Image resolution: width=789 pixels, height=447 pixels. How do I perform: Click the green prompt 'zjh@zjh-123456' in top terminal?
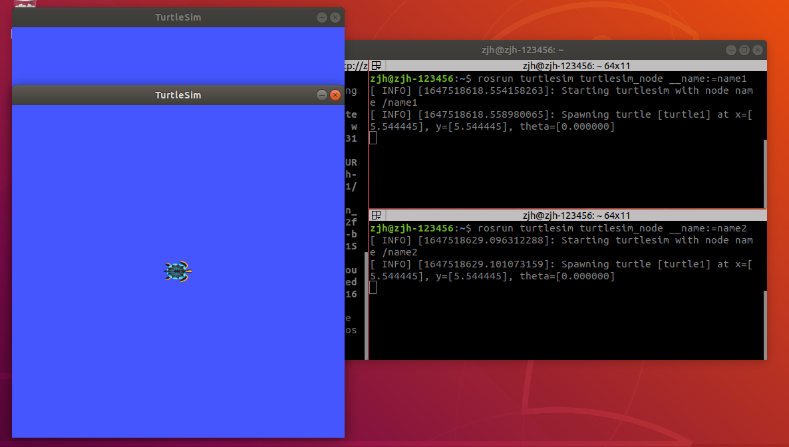412,78
